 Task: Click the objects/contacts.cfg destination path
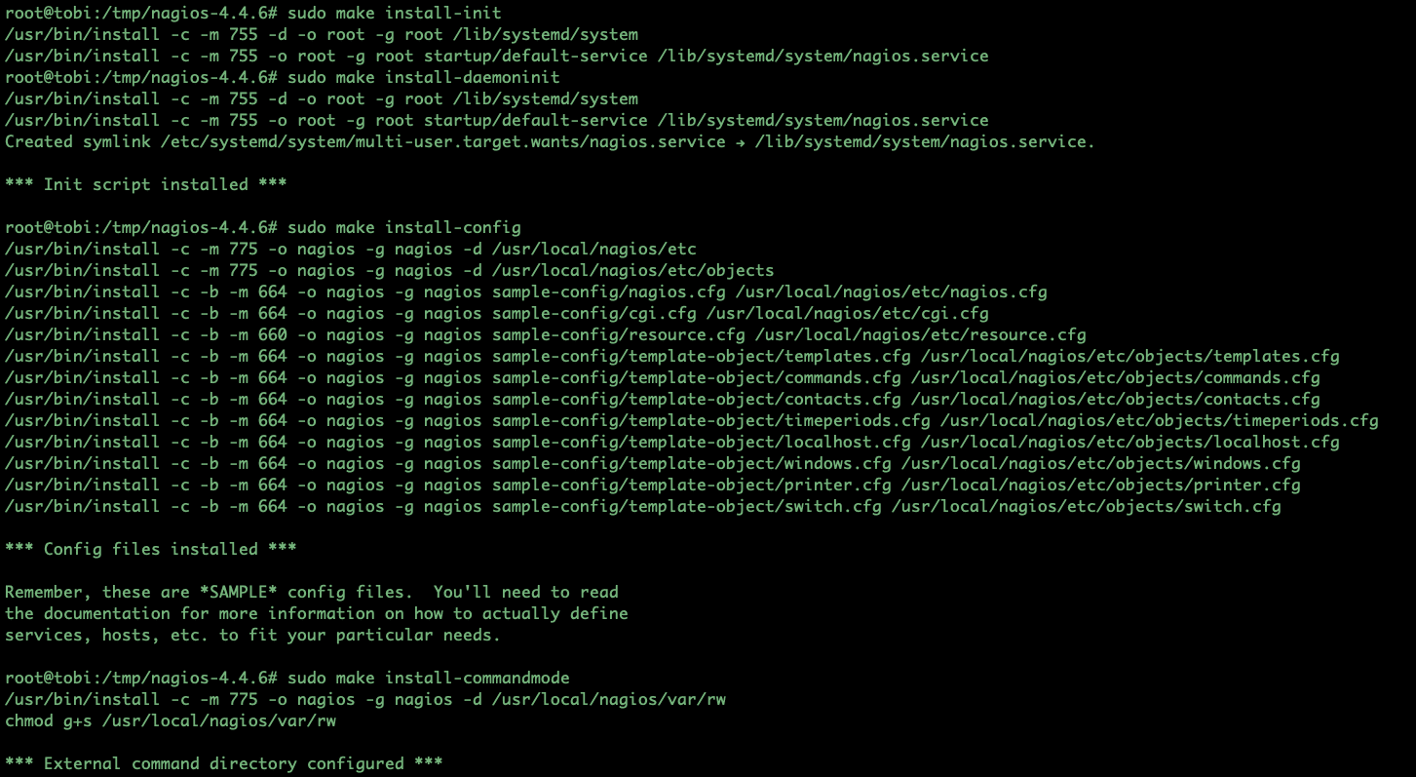click(1115, 399)
